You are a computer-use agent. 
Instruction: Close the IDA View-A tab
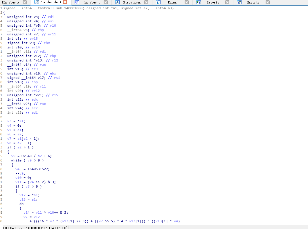pyautogui.click(x=25, y=2)
